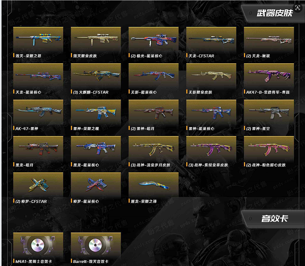Click the translate icon in top-right corner

click(298, 8)
